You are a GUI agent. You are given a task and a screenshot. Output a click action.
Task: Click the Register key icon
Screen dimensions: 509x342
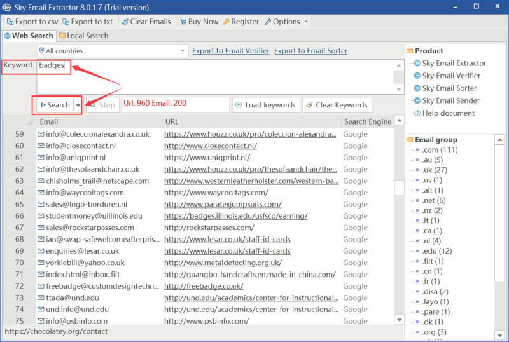(x=227, y=22)
